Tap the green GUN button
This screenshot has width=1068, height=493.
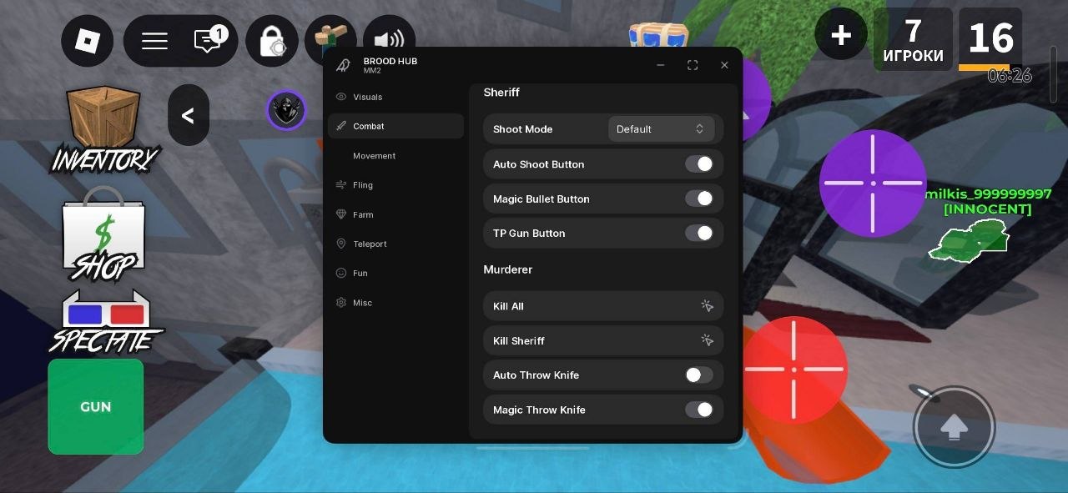(x=96, y=406)
